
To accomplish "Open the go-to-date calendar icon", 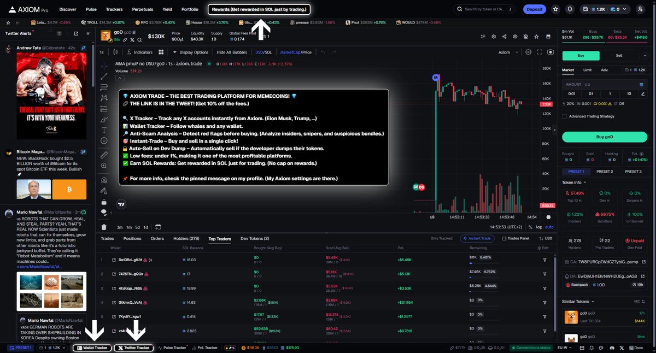I will [x=157, y=227].
